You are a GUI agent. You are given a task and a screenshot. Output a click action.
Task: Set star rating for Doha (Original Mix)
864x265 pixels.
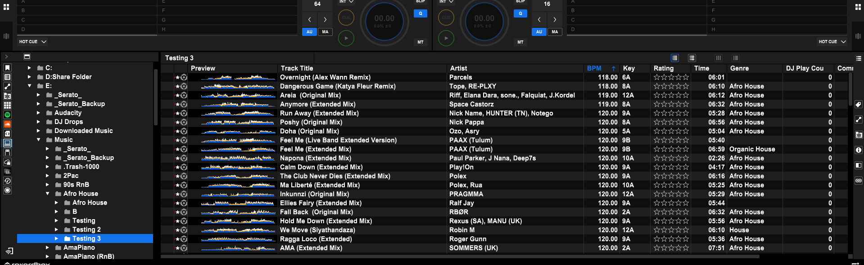click(671, 131)
